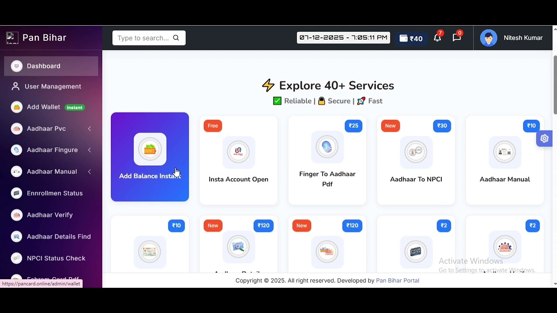Click the Dashboard sidebar icon
557x313 pixels.
coord(17,66)
